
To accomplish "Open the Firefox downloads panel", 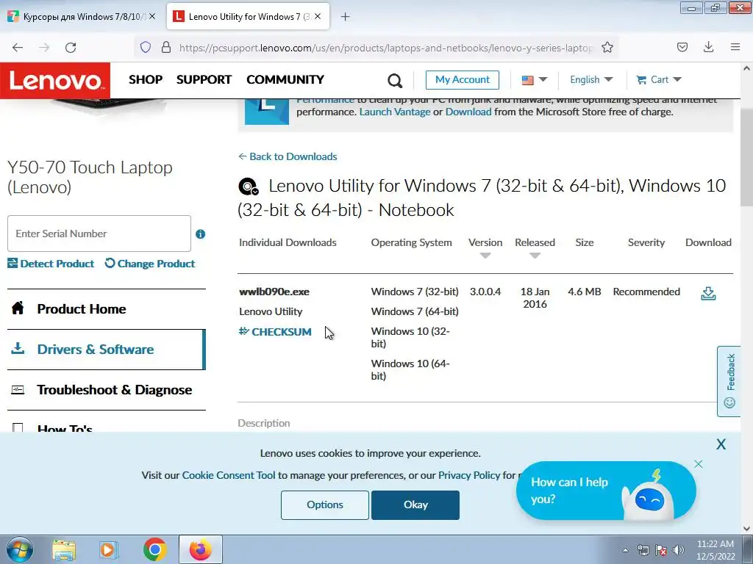I will (708, 47).
